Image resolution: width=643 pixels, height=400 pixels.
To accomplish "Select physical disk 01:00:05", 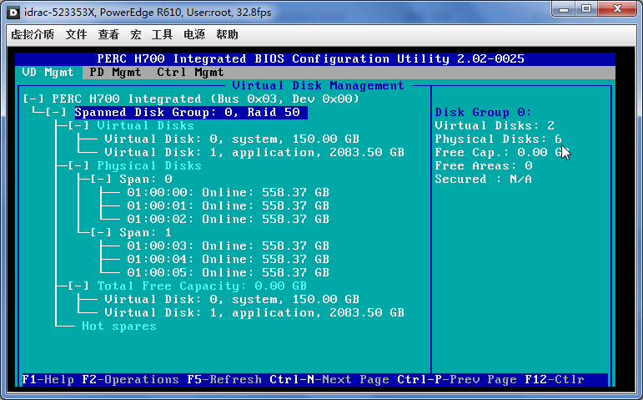I will pyautogui.click(x=228, y=273).
